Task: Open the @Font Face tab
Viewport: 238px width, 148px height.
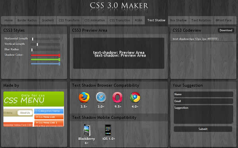Action: 224,20
